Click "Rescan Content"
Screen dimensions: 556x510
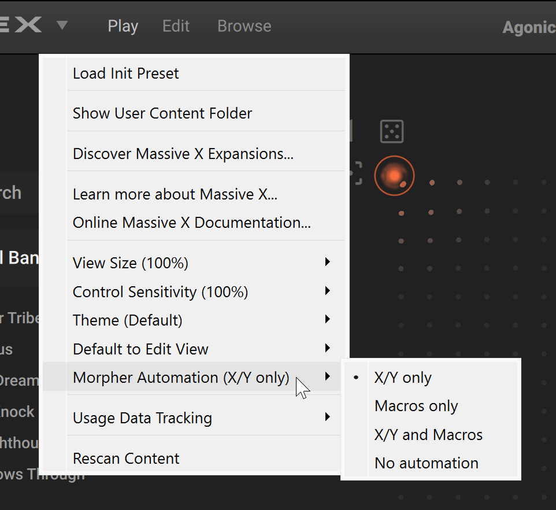coord(125,458)
